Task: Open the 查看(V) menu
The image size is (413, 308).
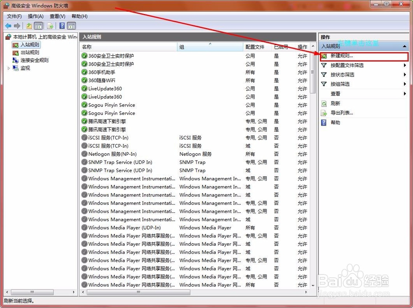Action: [x=57, y=17]
